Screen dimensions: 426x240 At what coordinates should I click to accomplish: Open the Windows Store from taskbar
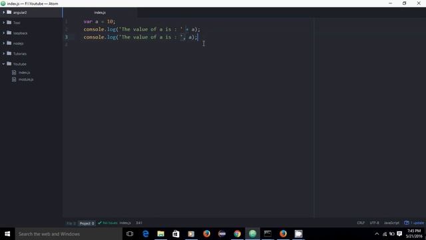(x=176, y=234)
